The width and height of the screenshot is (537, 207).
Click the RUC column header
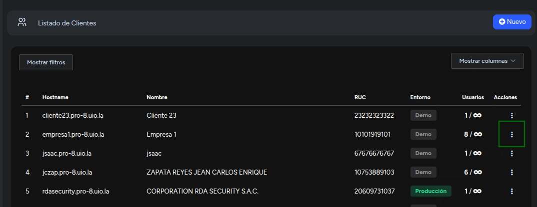(x=360, y=97)
